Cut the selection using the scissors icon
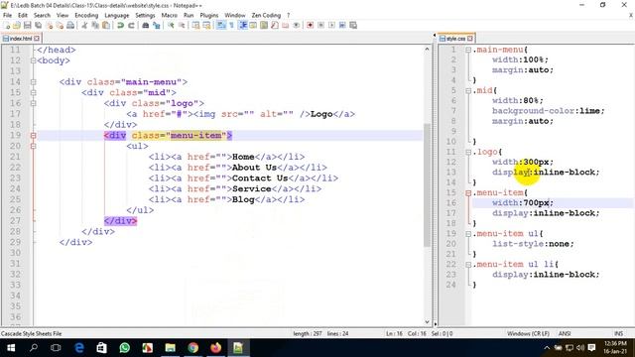The height and width of the screenshot is (357, 635). click(x=84, y=25)
